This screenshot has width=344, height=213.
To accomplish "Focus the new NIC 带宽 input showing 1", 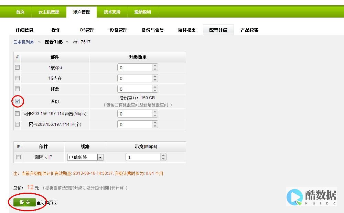I will [x=143, y=157].
